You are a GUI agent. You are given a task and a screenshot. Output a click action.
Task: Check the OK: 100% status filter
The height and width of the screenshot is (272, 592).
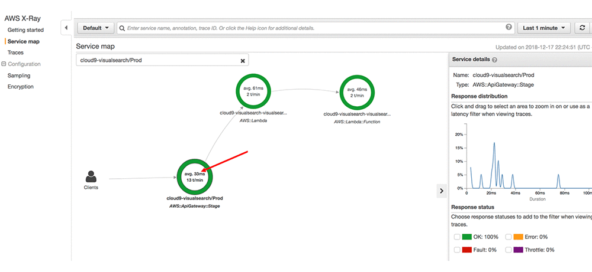click(x=457, y=237)
